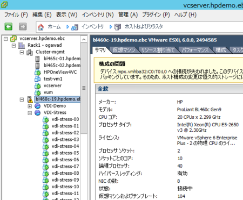Screen dimensions: 243x200
Task: Open the 表示 (W) menu
Action: (66, 15)
